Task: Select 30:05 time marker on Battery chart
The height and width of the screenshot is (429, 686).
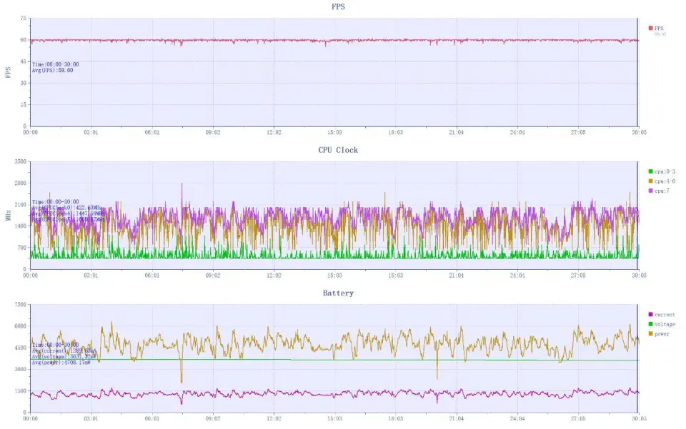Action: tap(638, 418)
